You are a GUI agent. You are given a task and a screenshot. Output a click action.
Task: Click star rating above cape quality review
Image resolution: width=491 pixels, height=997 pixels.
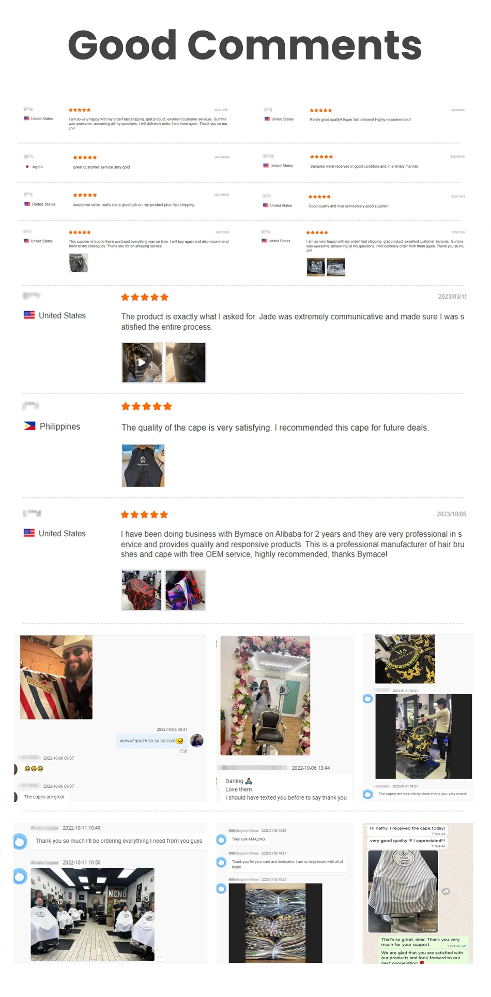146,406
